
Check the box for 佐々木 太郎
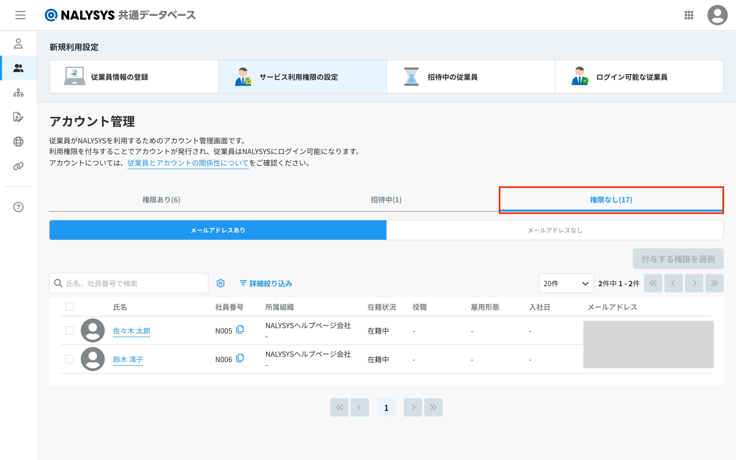[70, 330]
